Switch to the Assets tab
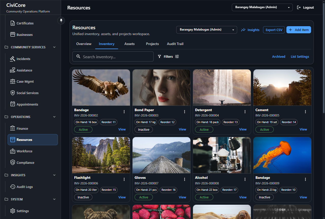The width and height of the screenshot is (325, 219). (x=129, y=44)
